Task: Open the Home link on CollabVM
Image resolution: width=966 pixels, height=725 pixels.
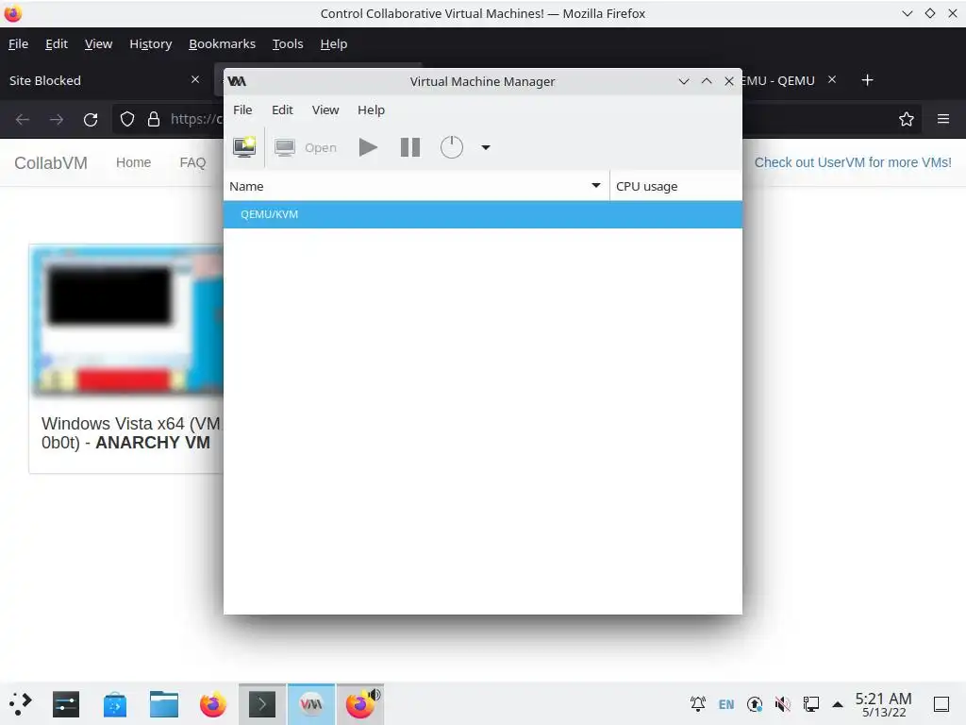Action: 133,162
